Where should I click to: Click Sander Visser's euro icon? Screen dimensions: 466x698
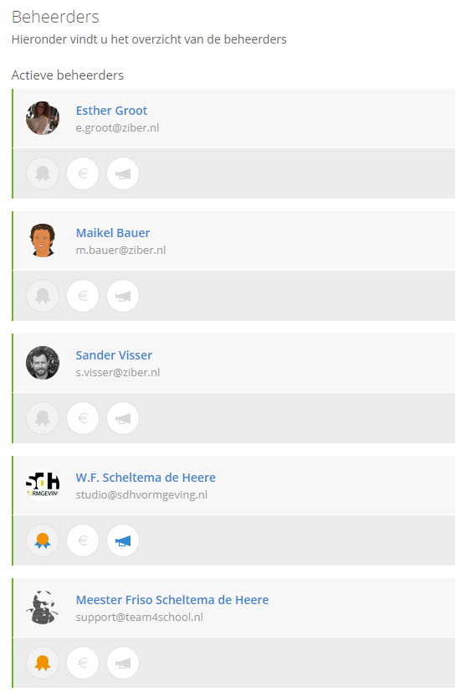coord(83,418)
